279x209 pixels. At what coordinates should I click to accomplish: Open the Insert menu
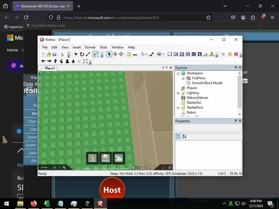point(77,47)
